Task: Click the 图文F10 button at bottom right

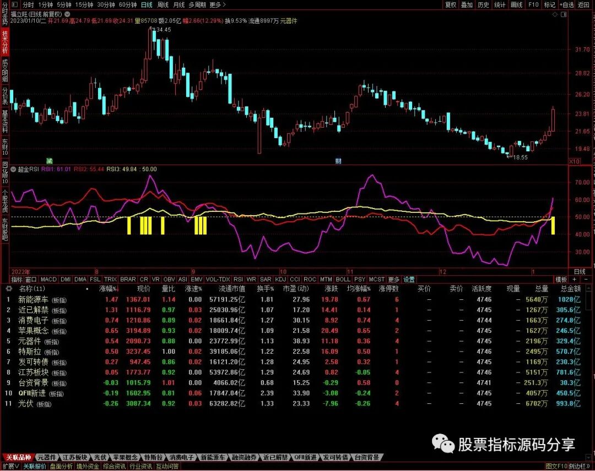Action: pos(556,467)
